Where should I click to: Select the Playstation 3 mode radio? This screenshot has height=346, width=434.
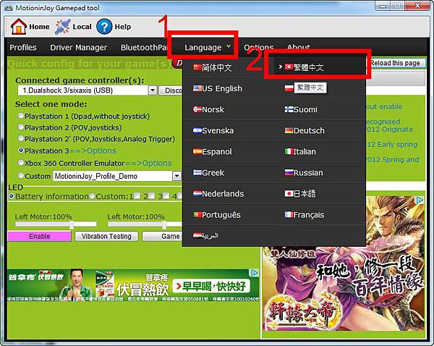tap(21, 151)
